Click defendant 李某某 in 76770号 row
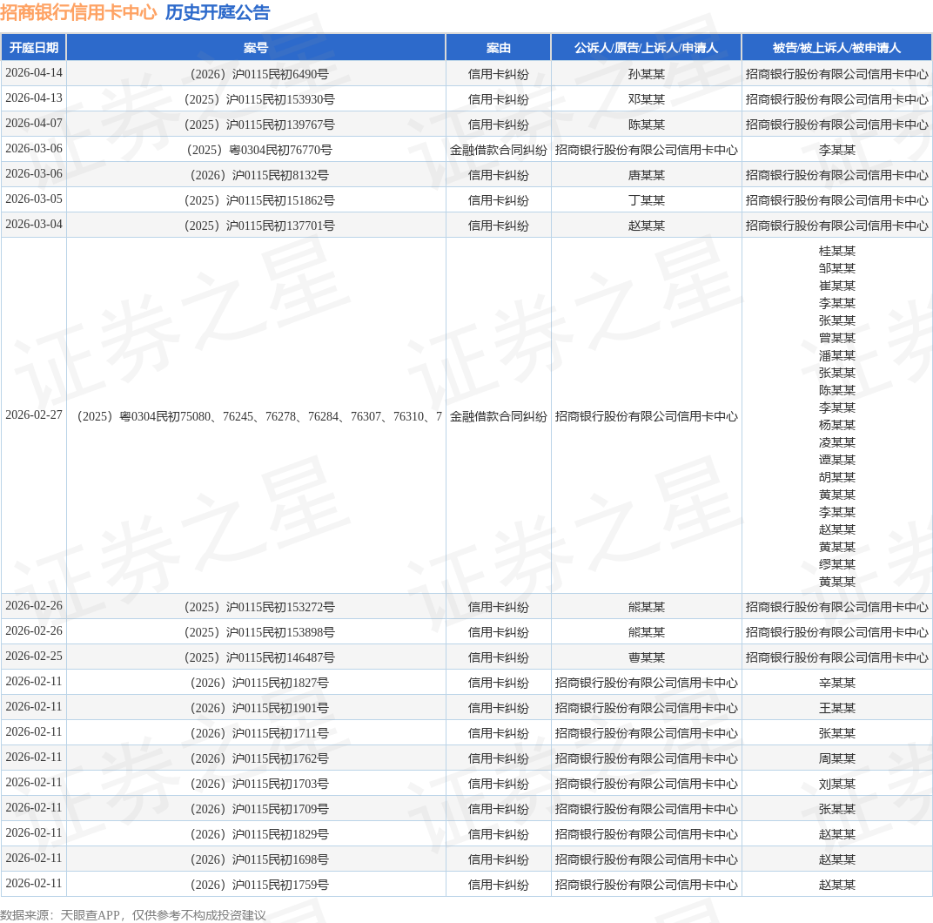Viewport: 933px width, 923px height. click(836, 150)
